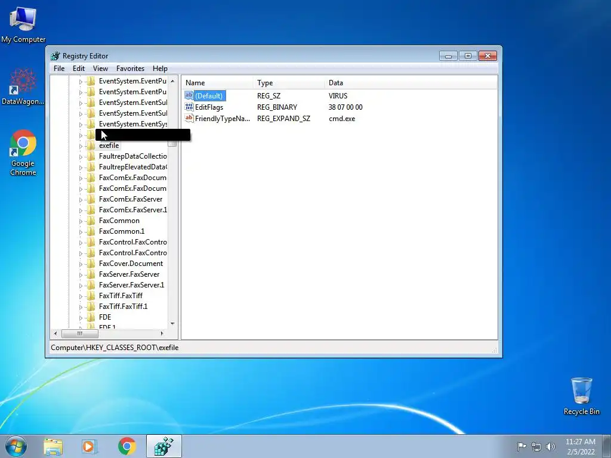Click the FaxTiff.FaxTiff folder icon
Image resolution: width=611 pixels, height=458 pixels.
tap(91, 296)
